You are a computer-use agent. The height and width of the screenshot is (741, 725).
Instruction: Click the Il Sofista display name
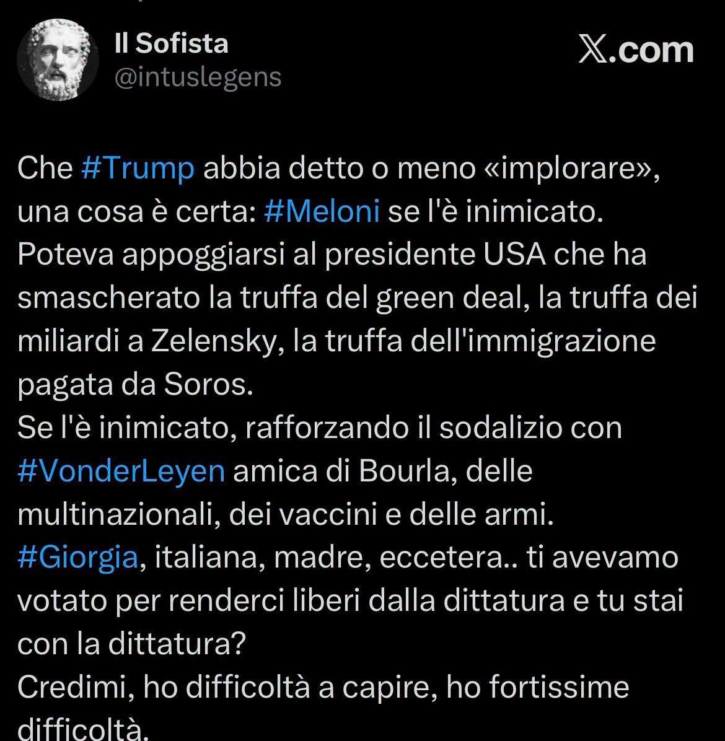coord(172,43)
